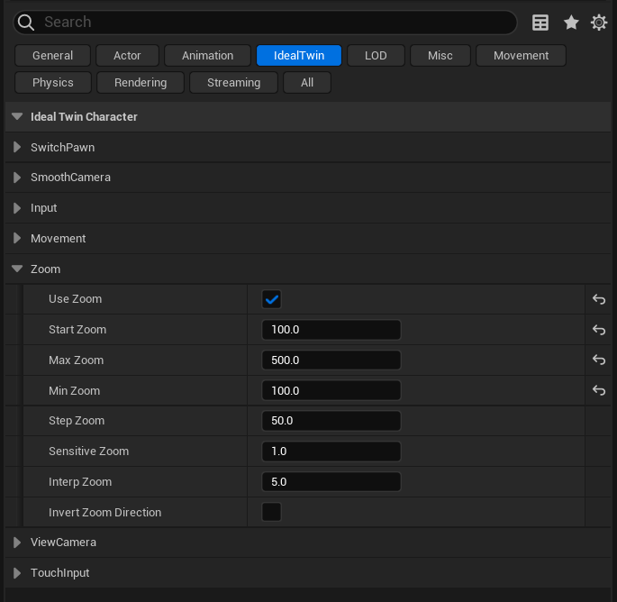
Task: Reset Max Zoom to default arrow
Action: (598, 360)
